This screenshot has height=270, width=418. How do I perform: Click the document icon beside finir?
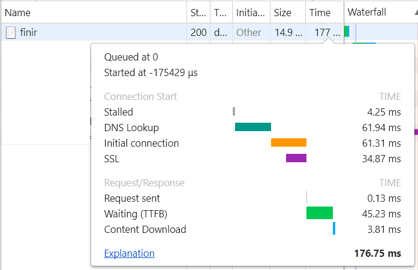click(11, 33)
